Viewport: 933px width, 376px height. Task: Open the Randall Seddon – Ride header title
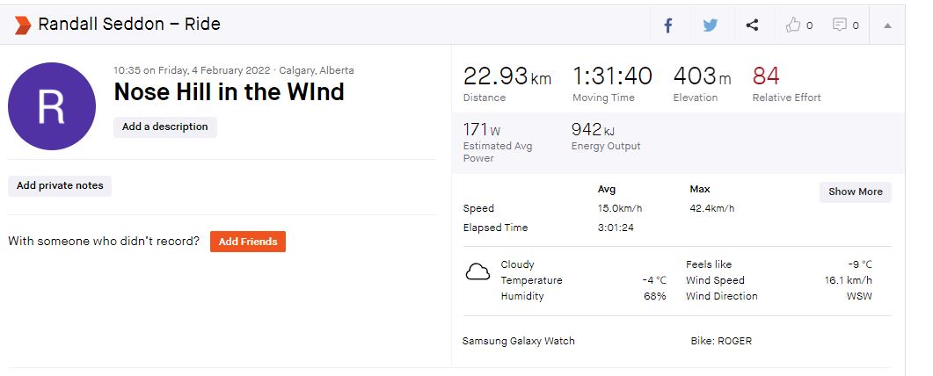click(129, 25)
